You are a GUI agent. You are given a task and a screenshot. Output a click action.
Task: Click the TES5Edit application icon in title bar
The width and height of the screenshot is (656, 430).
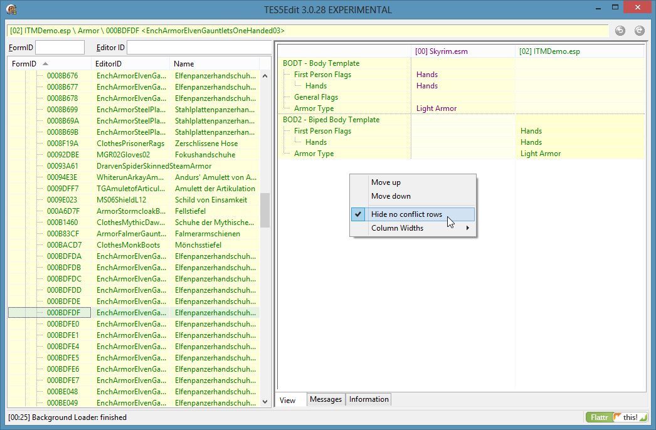(11, 9)
